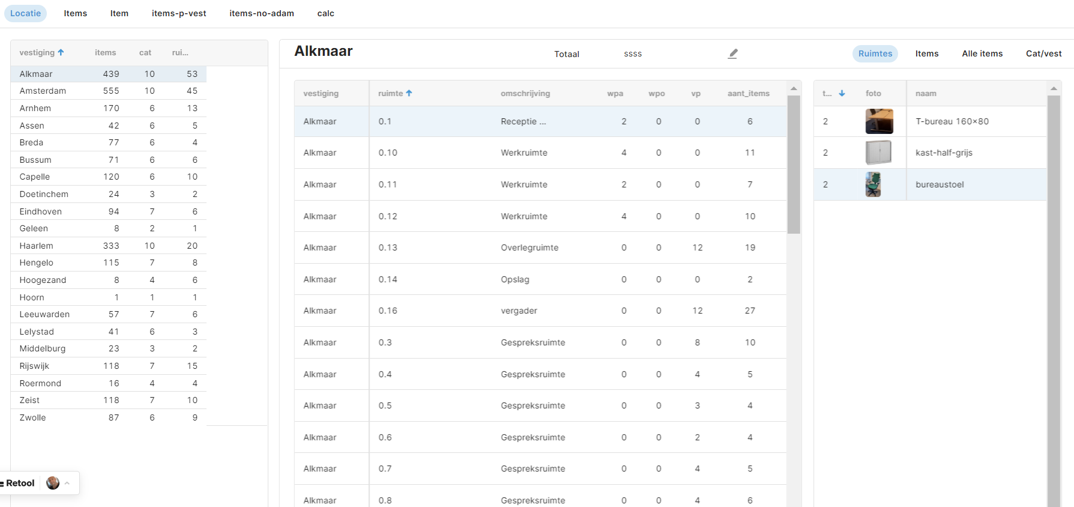Click the ruimte column sort arrow
This screenshot has height=507, width=1074.
pyautogui.click(x=409, y=93)
